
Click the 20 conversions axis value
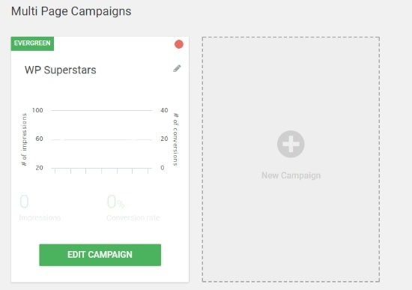(x=164, y=139)
